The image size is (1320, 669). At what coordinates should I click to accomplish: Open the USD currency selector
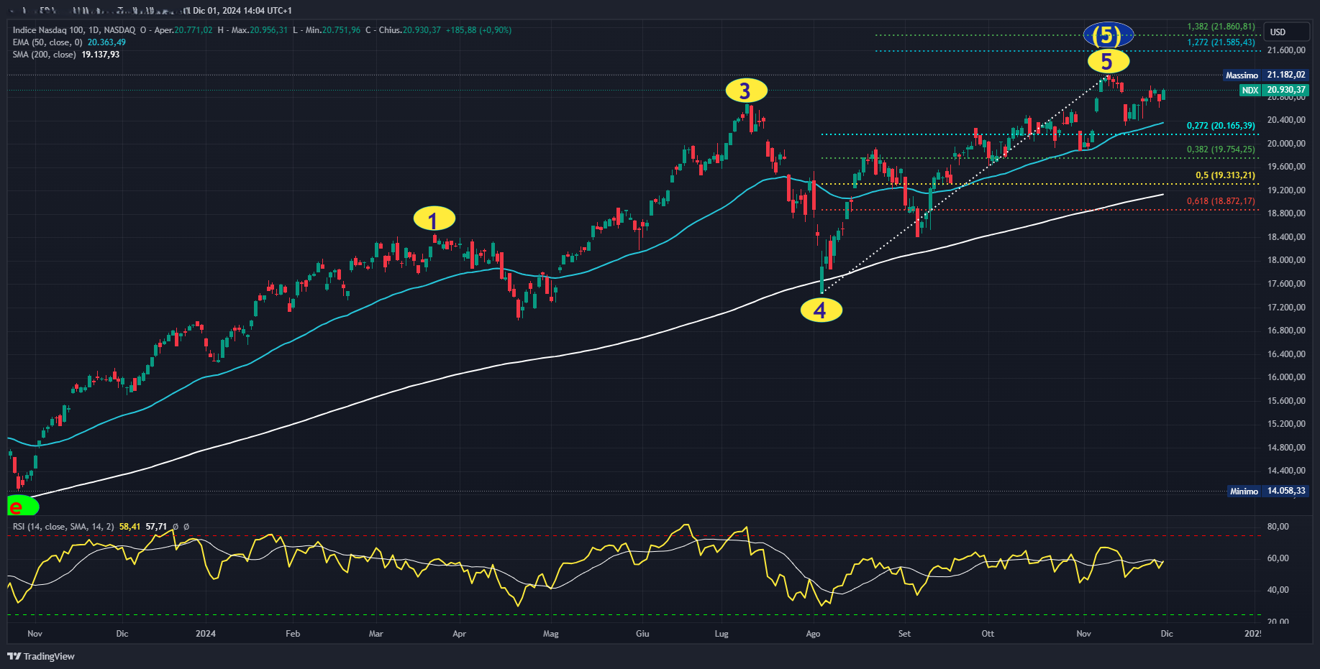tap(1286, 32)
